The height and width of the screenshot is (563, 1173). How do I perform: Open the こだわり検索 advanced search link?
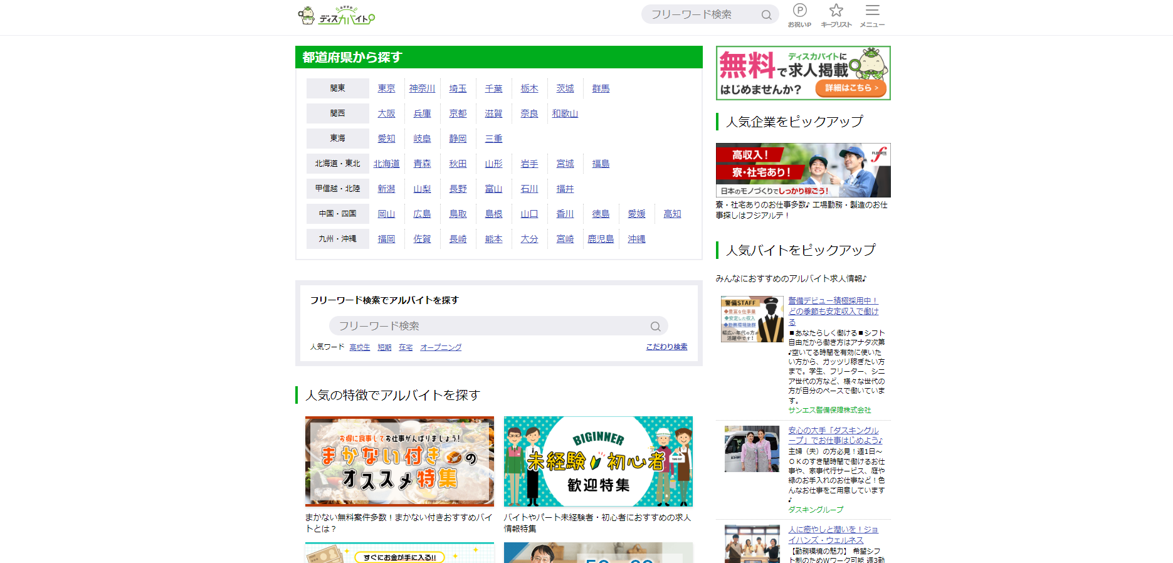[x=666, y=347]
